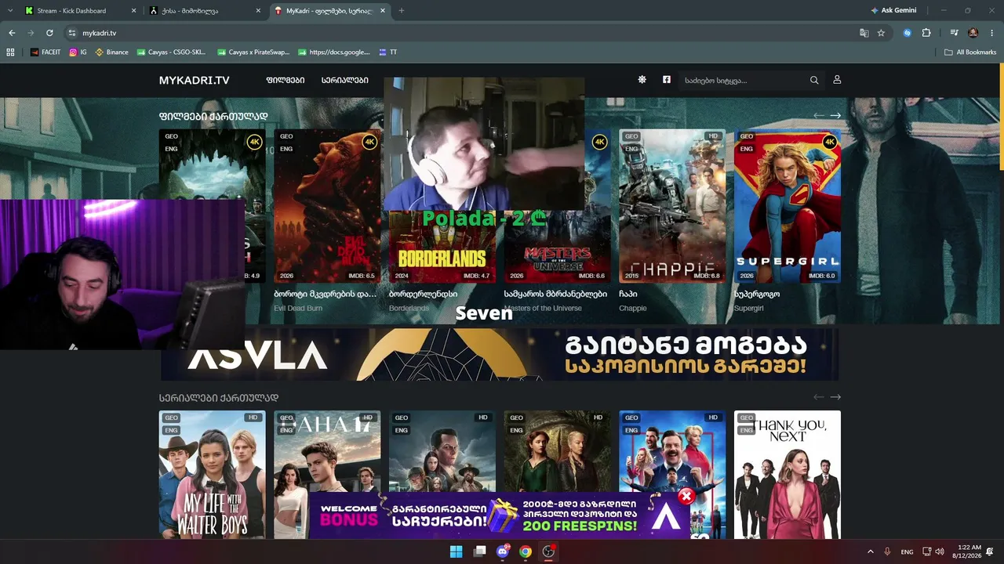This screenshot has width=1004, height=564.
Task: Open the Evil Dead Burn poster
Action: (327, 206)
